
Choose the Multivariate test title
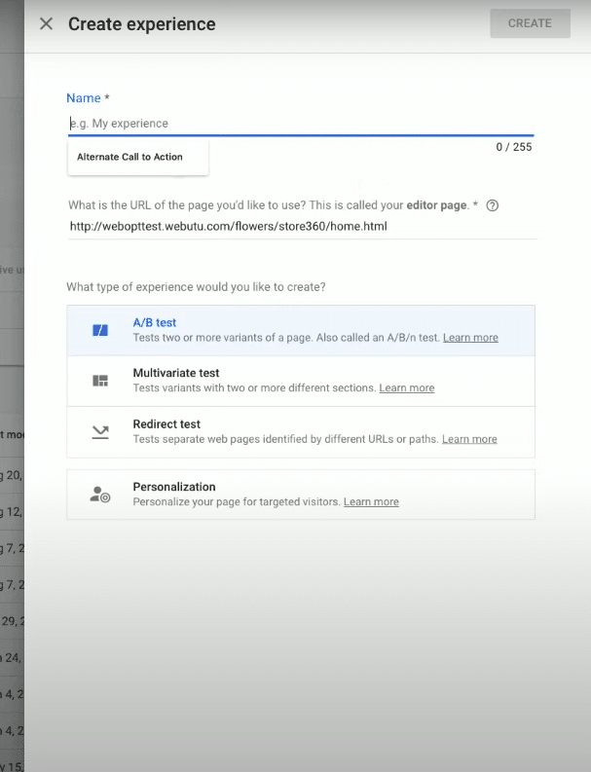pos(176,373)
